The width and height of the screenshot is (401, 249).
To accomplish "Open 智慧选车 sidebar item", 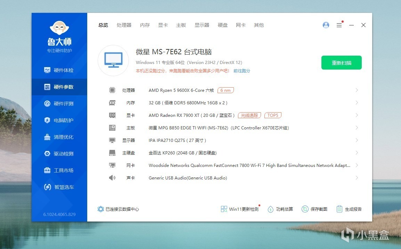I will [59, 187].
